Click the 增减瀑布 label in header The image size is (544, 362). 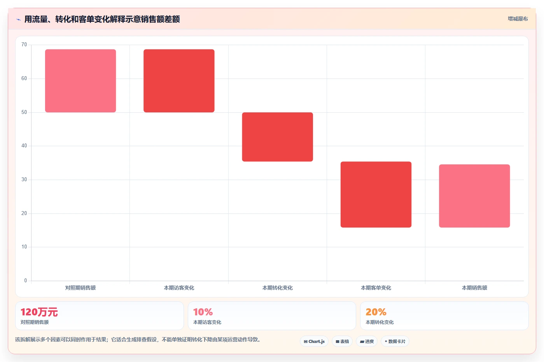click(518, 19)
